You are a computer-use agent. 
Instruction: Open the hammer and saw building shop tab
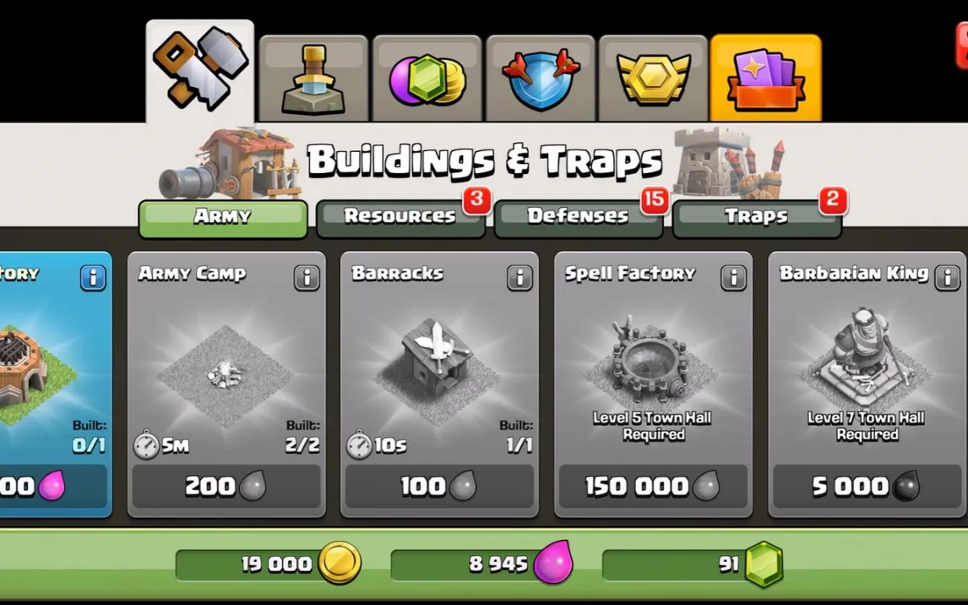pos(200,72)
